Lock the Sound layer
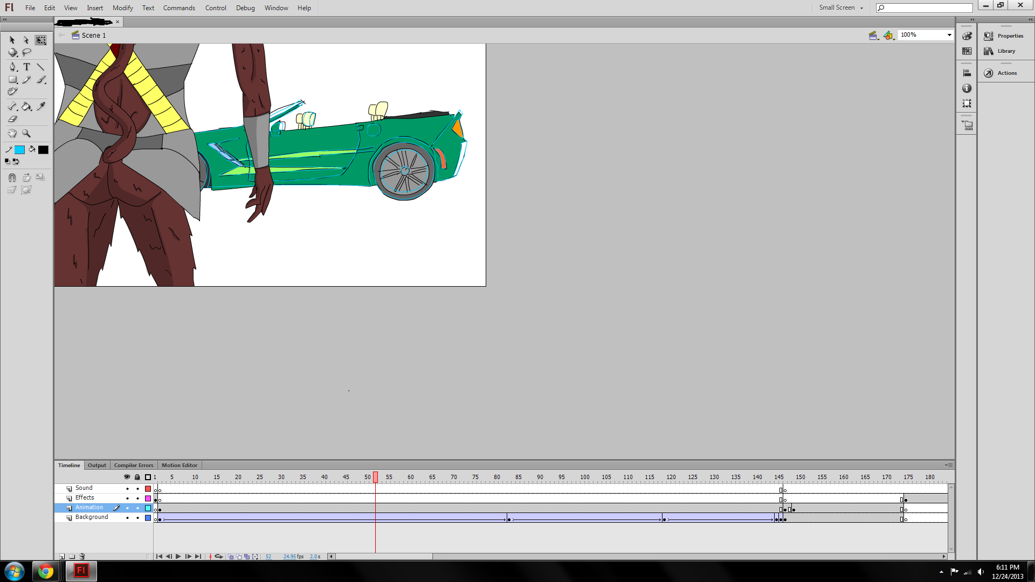Image resolution: width=1035 pixels, height=582 pixels. tap(137, 489)
